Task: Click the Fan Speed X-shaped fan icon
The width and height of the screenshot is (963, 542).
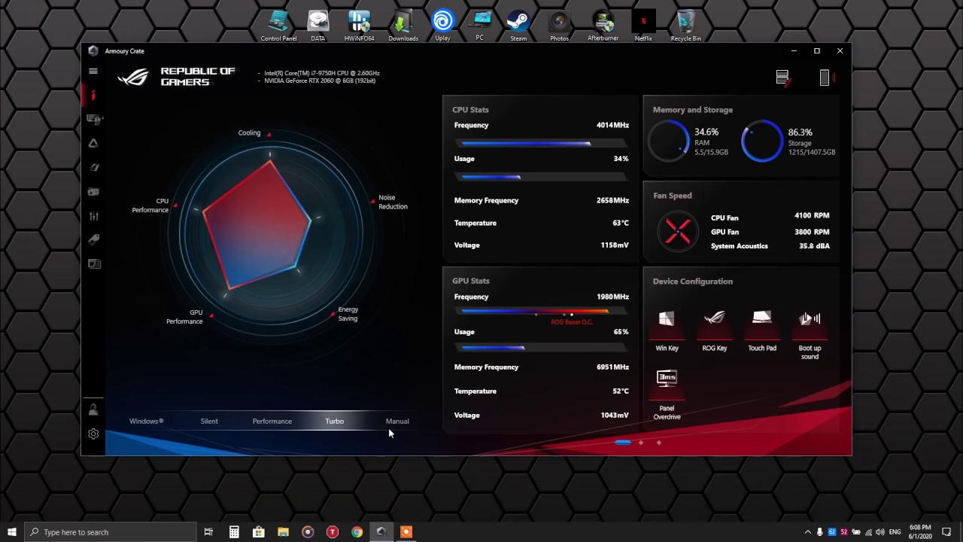Action: [x=678, y=231]
